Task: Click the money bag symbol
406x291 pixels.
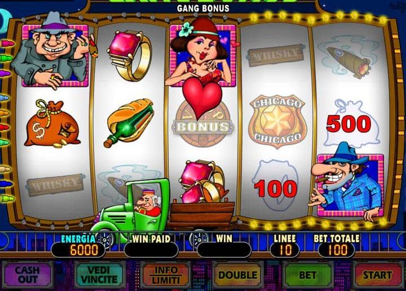Action: click(52, 124)
